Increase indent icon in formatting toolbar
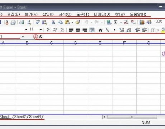This screenshot has height=129, width=165. [145, 30]
